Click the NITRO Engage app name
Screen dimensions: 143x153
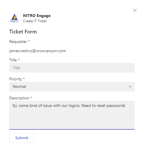pyautogui.click(x=37, y=16)
